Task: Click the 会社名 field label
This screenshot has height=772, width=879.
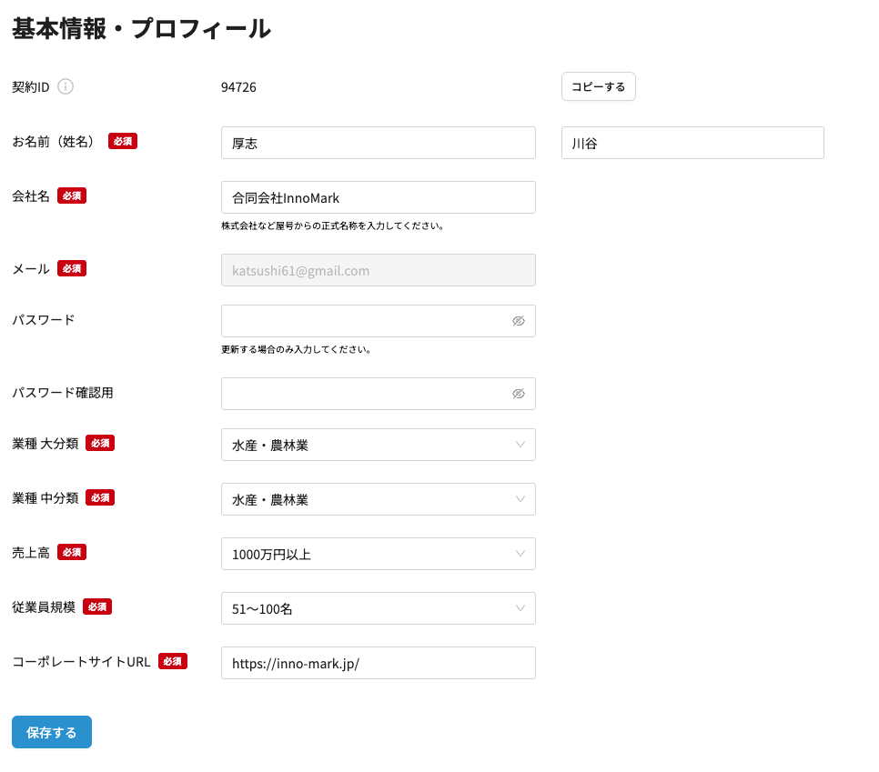Action: tap(31, 196)
